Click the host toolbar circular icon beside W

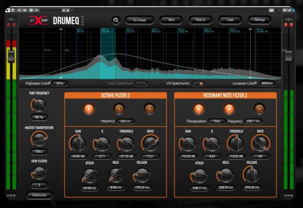tap(31, 10)
